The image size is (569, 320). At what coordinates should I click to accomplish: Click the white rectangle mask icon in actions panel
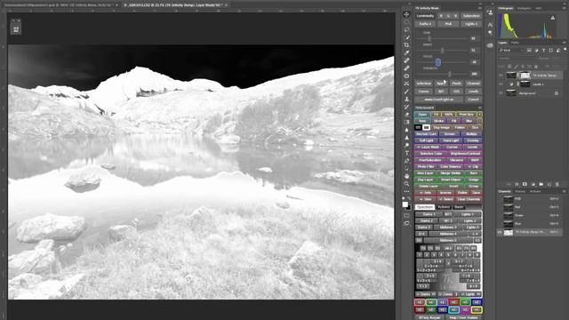[427, 127]
